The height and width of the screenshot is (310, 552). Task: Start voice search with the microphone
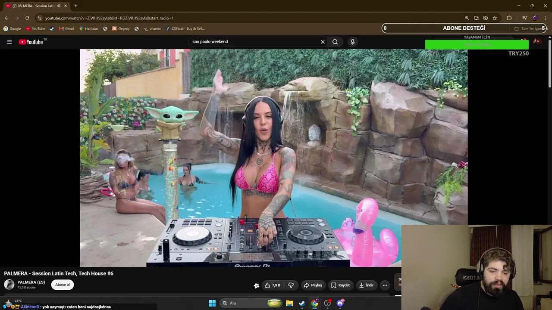click(352, 42)
